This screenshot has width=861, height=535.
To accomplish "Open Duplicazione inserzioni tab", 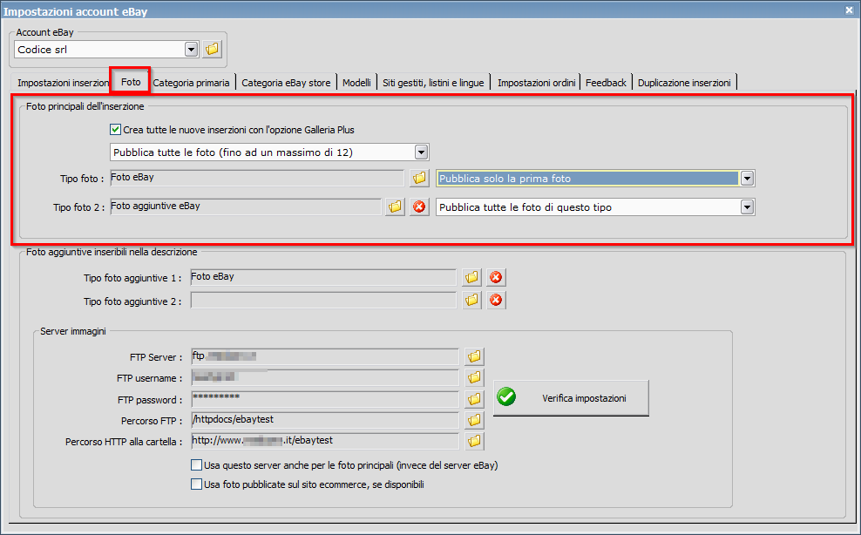I will tap(684, 83).
